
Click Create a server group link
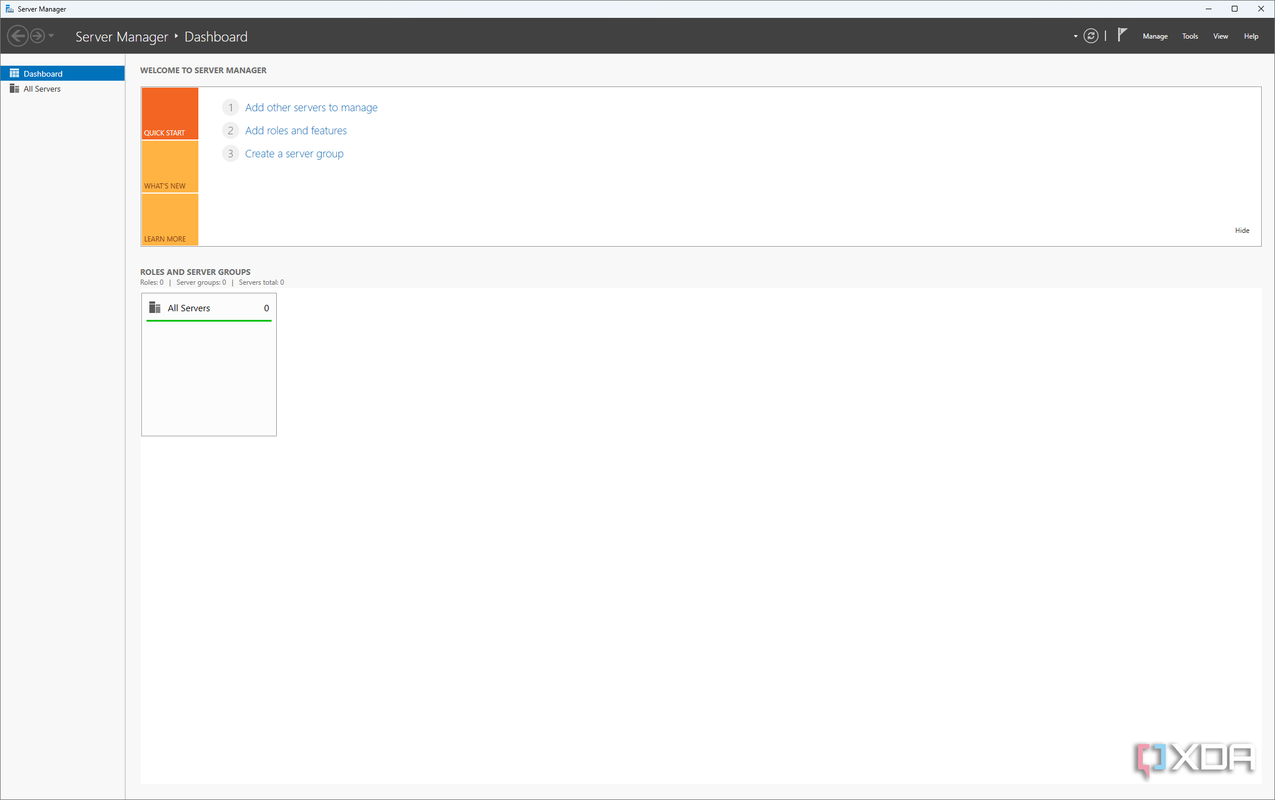click(x=294, y=154)
